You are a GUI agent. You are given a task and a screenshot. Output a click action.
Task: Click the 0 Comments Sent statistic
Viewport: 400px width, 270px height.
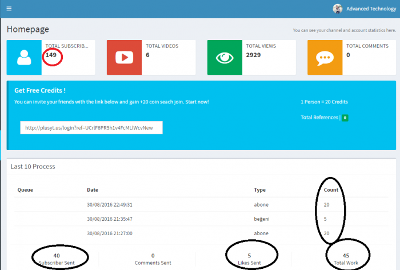(x=153, y=259)
